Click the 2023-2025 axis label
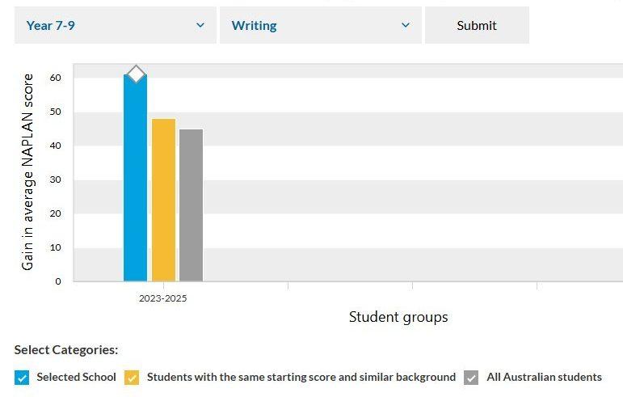Viewport: 623px width, 397px height. [x=163, y=298]
